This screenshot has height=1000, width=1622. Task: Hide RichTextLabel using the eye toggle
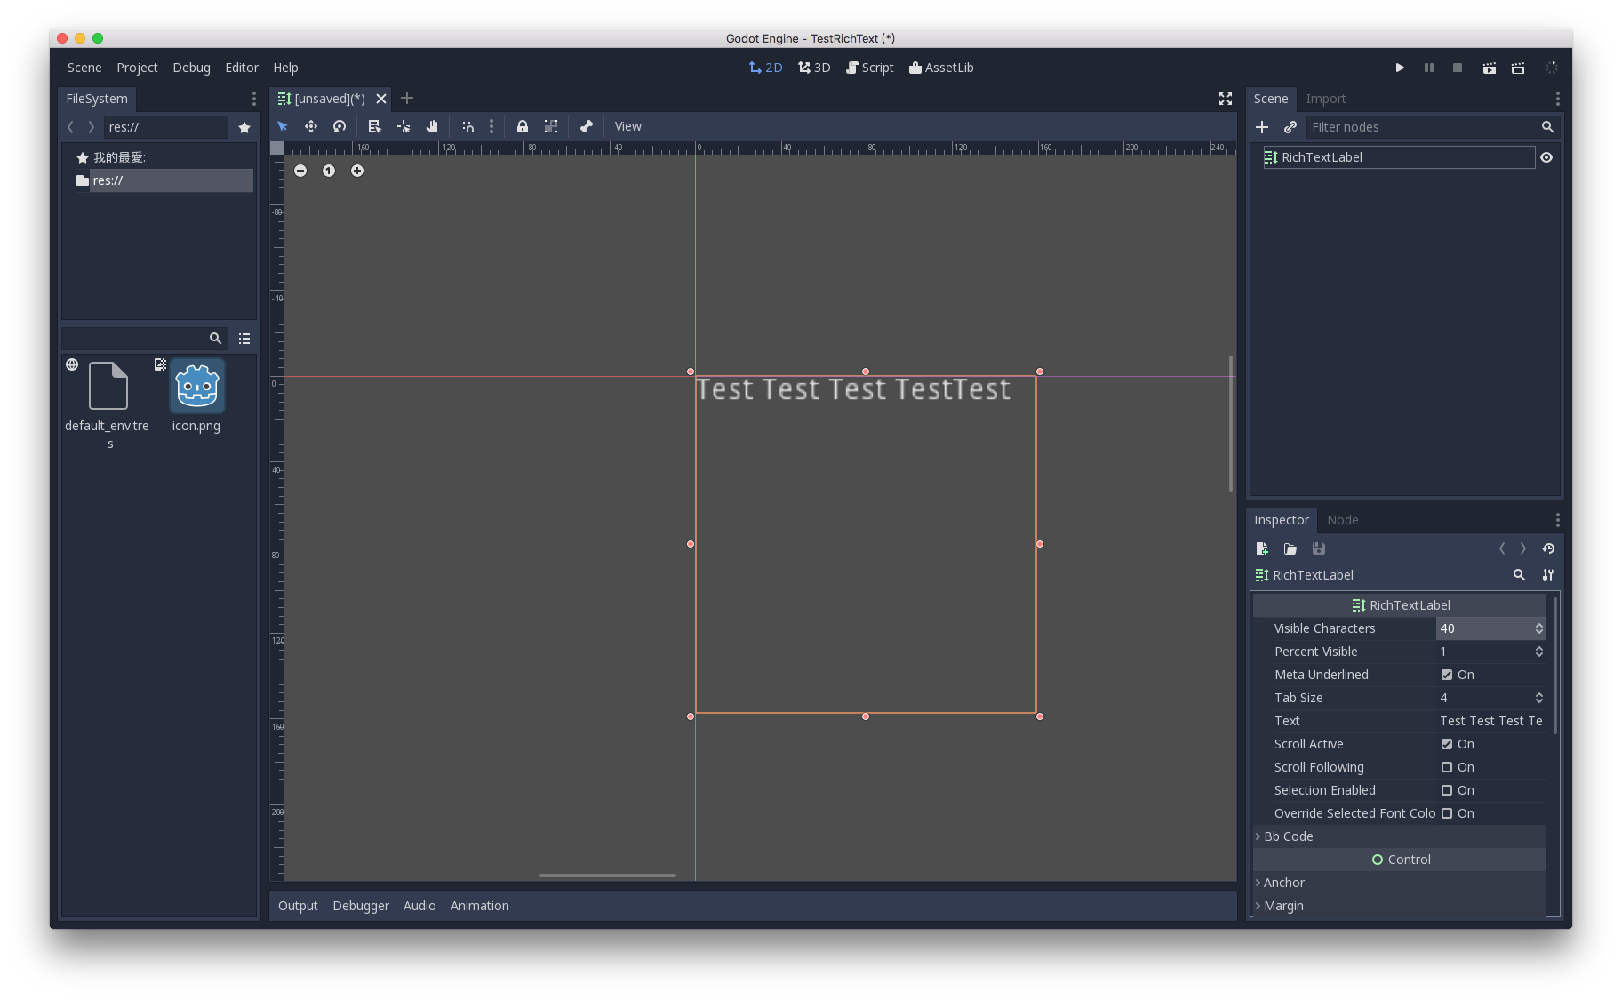(1546, 157)
